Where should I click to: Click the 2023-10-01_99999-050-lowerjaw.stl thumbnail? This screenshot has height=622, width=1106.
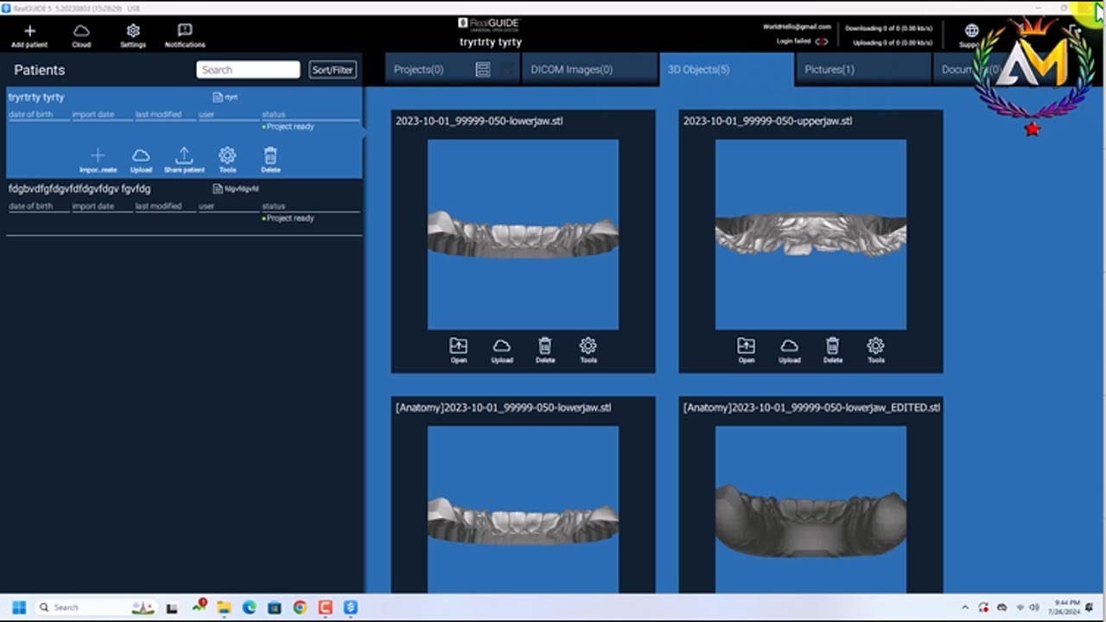[x=523, y=234]
